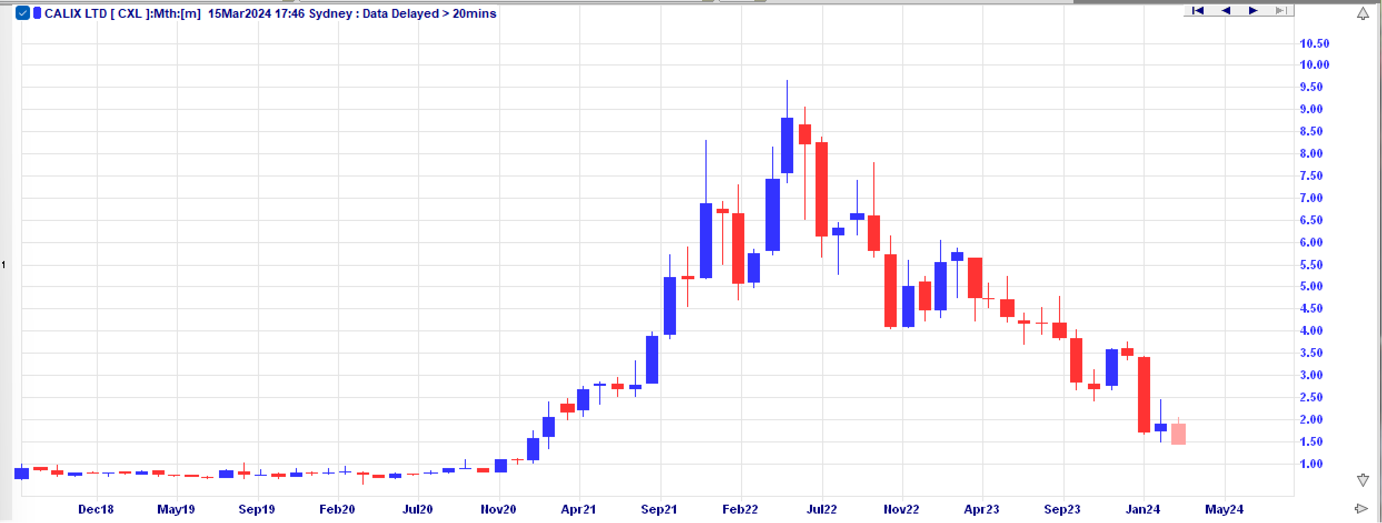
Task: Click the right arrow beside the date axis
Action: pos(1361,509)
